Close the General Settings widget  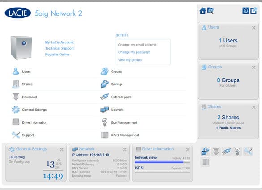pyautogui.click(x=61, y=149)
